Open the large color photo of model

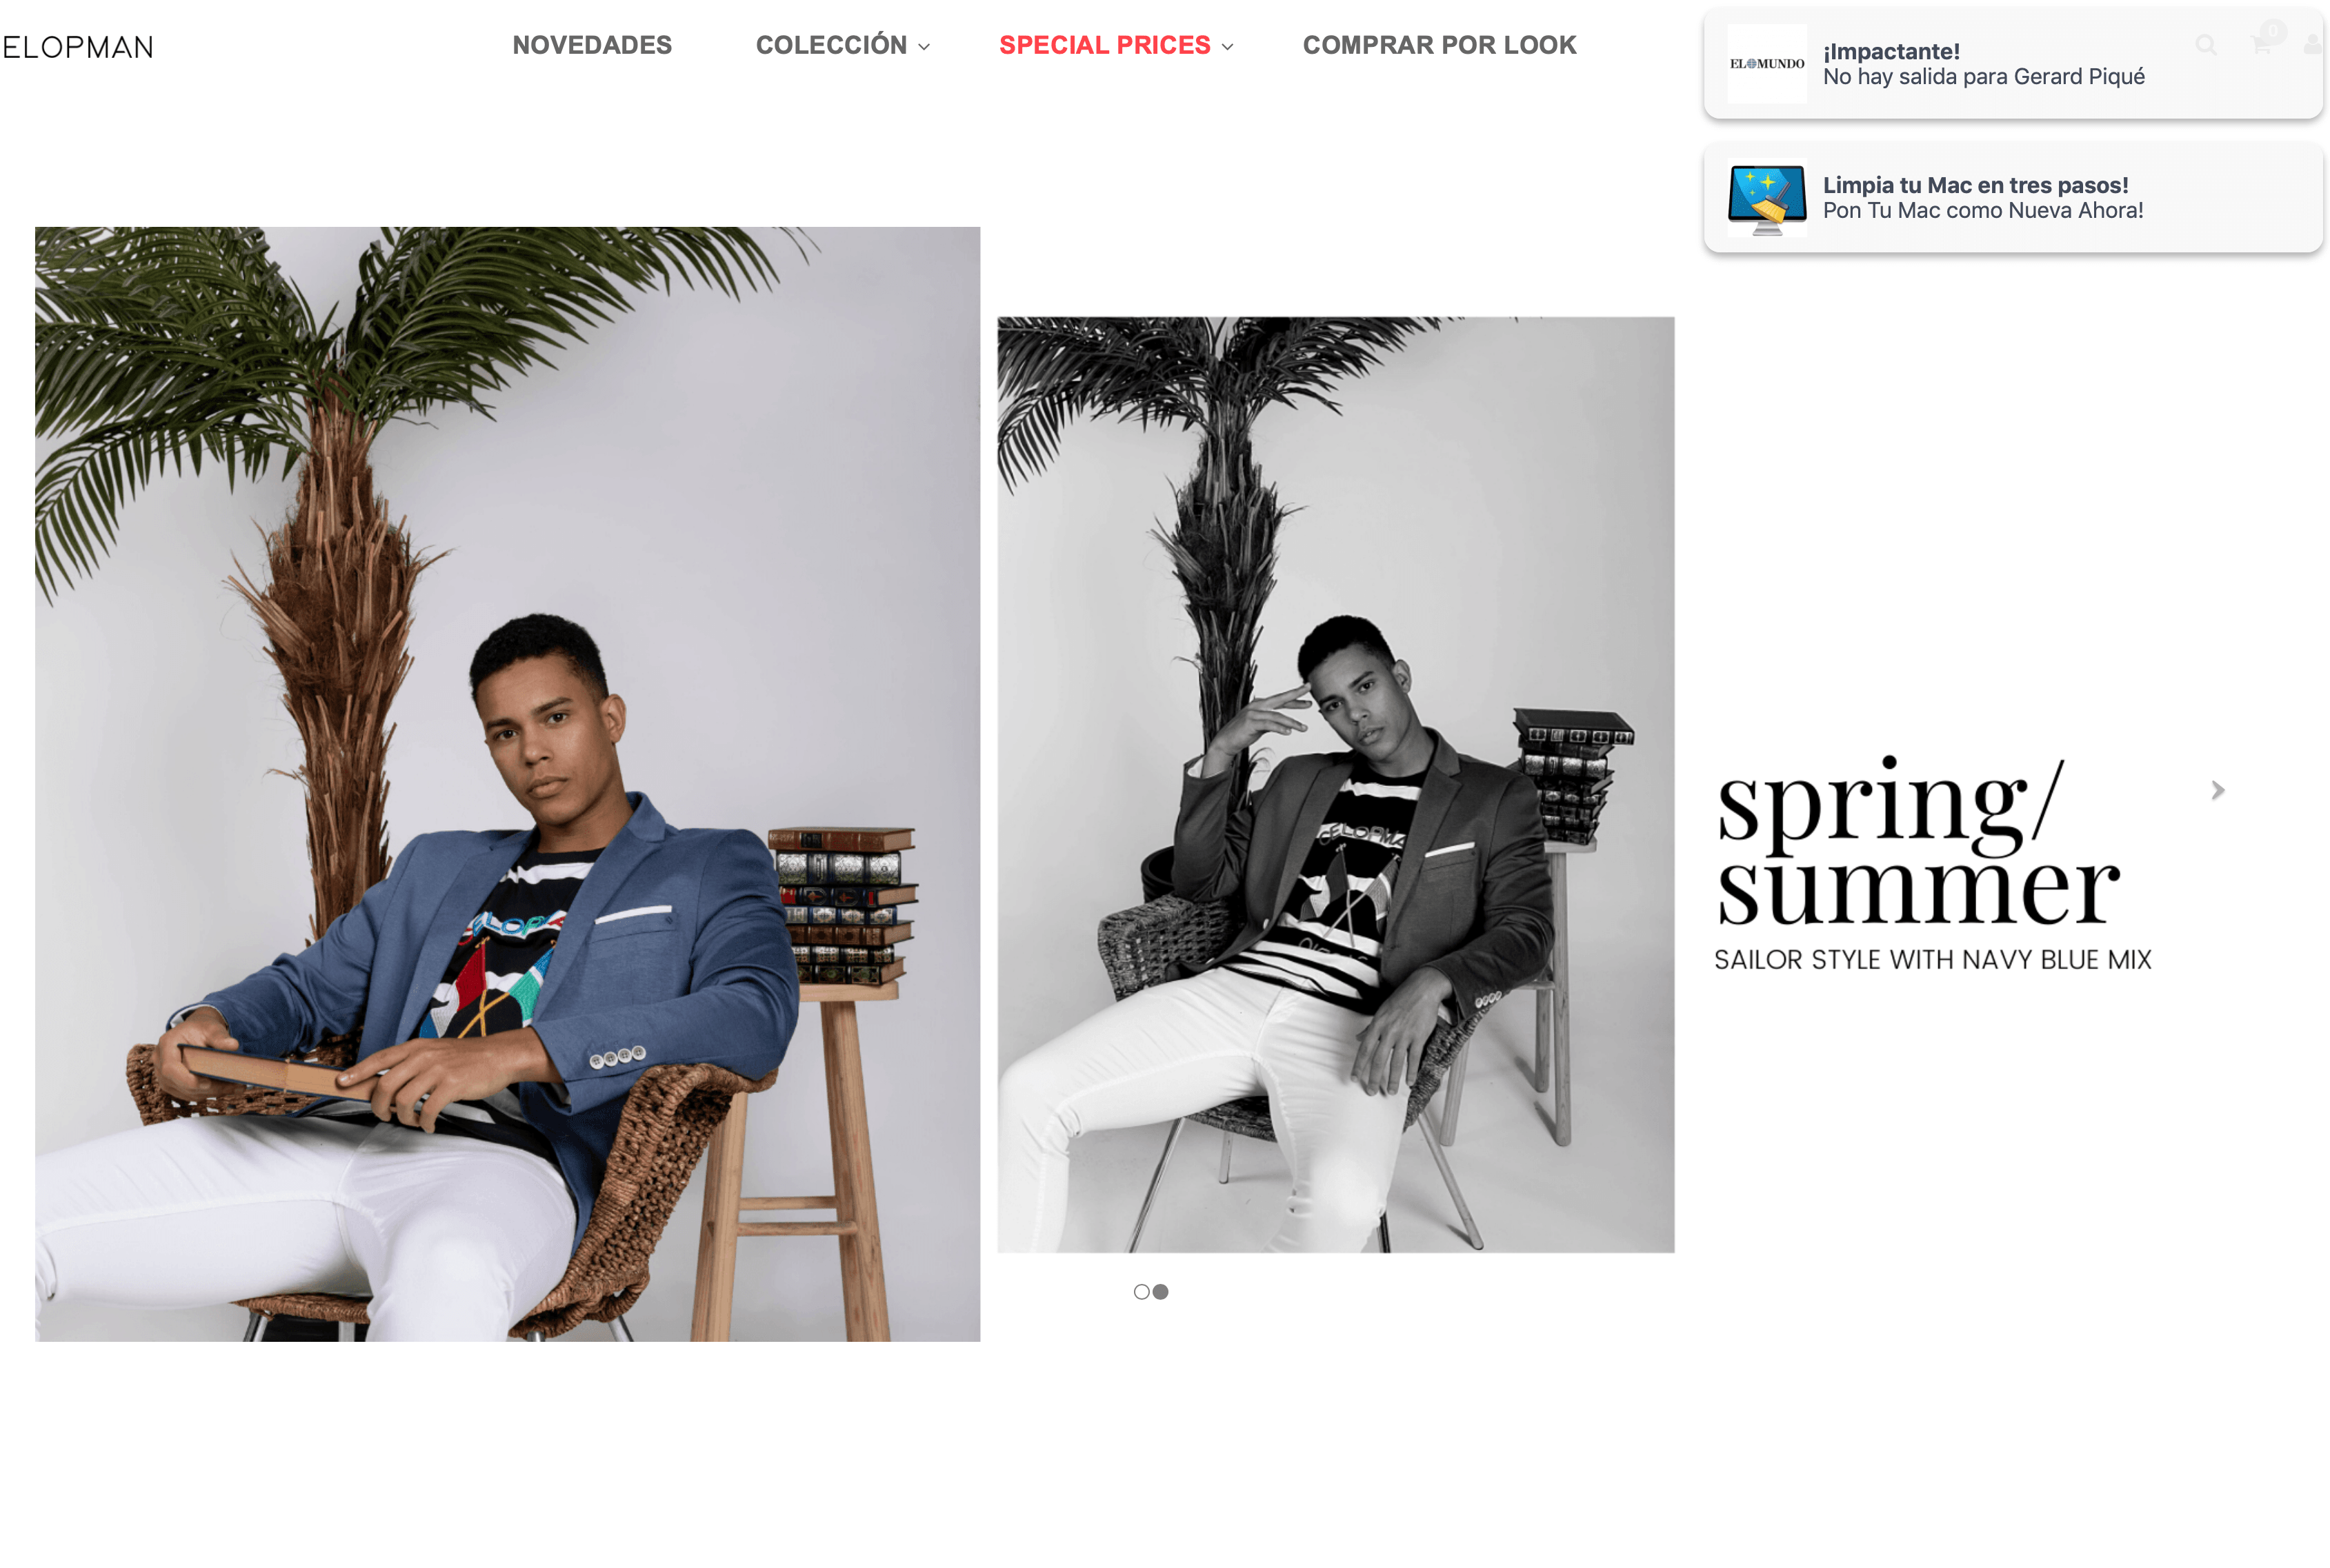coord(507,784)
